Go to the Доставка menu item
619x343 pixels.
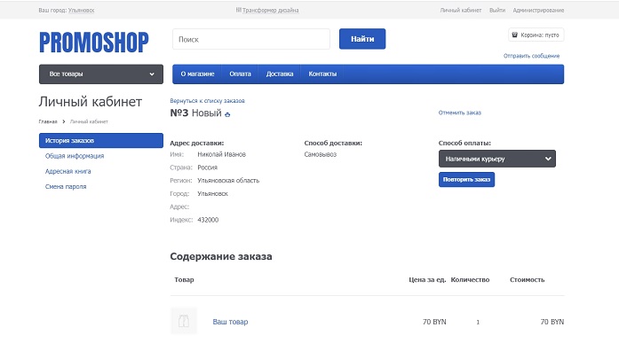pyautogui.click(x=280, y=74)
